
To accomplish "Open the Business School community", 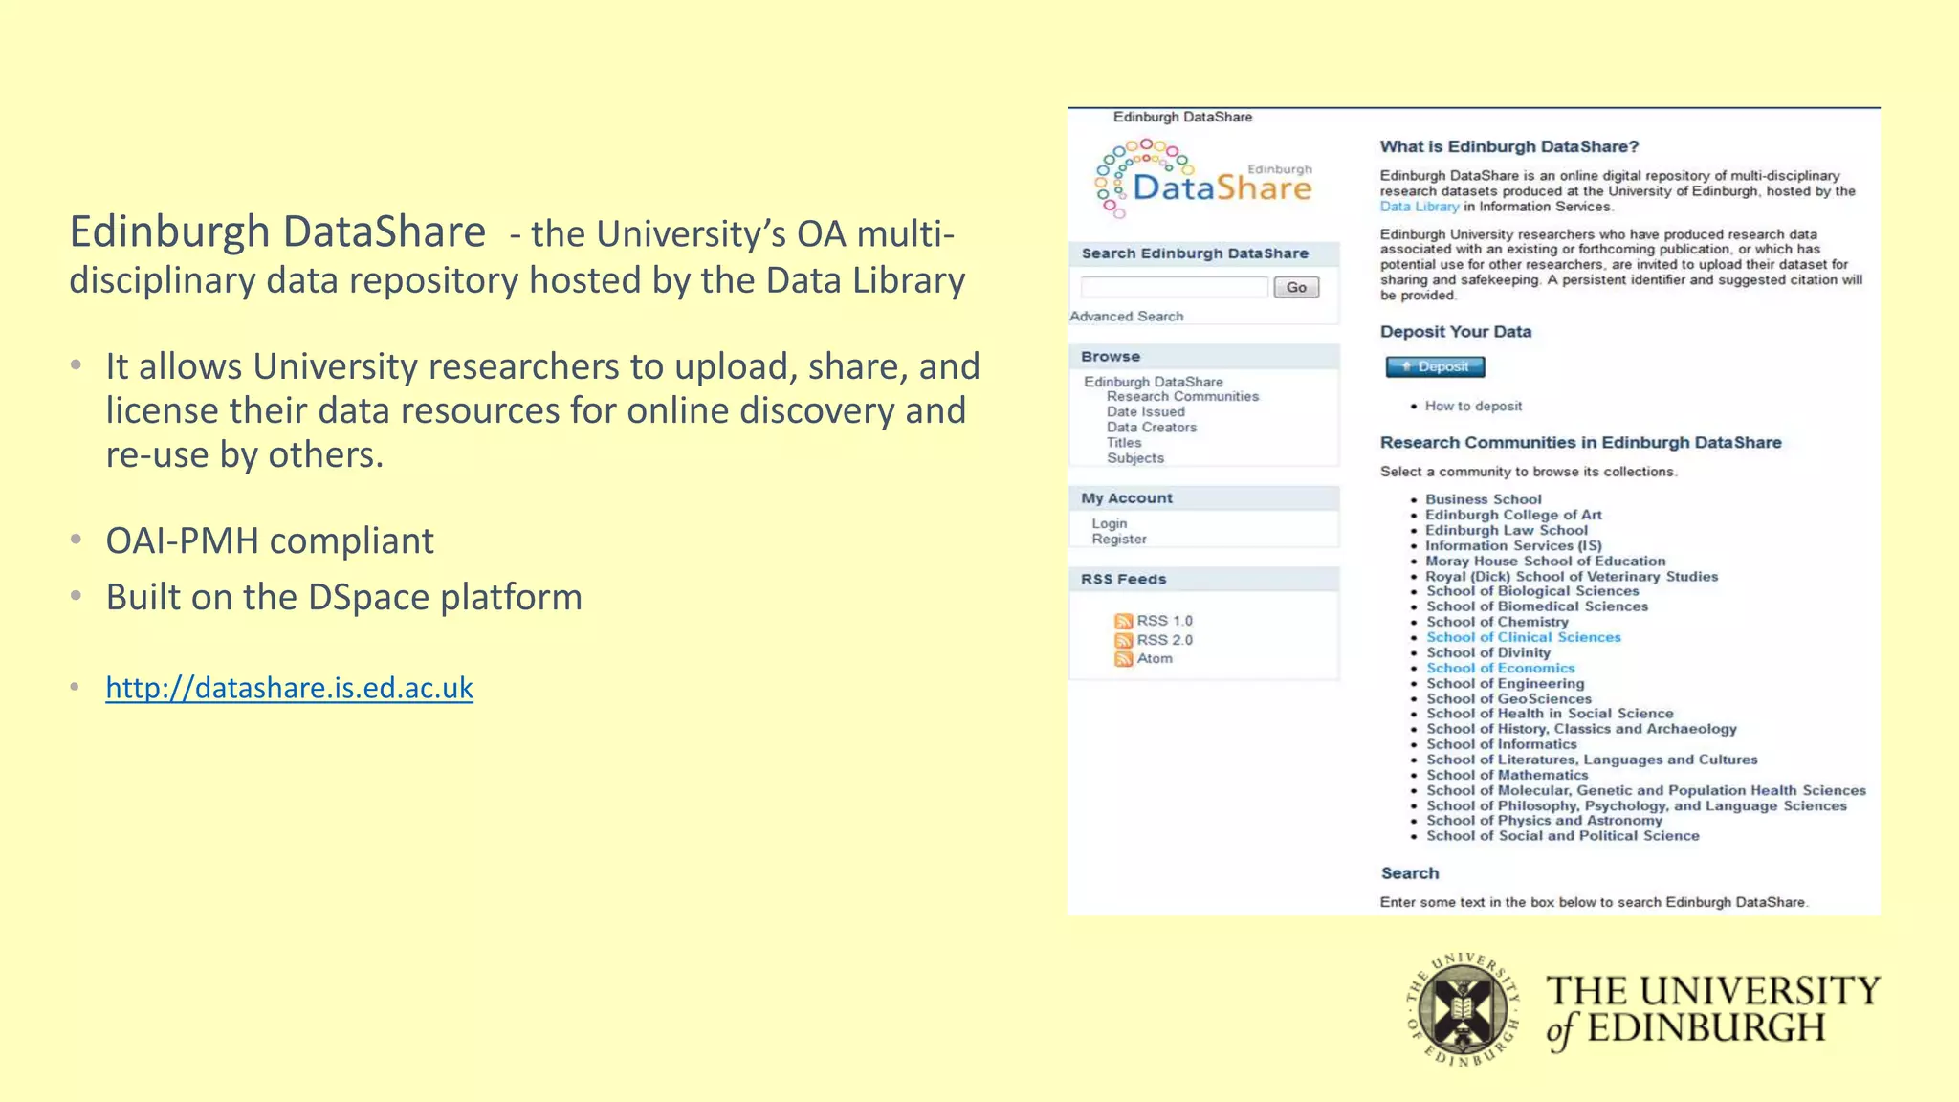I will pyautogui.click(x=1484, y=499).
